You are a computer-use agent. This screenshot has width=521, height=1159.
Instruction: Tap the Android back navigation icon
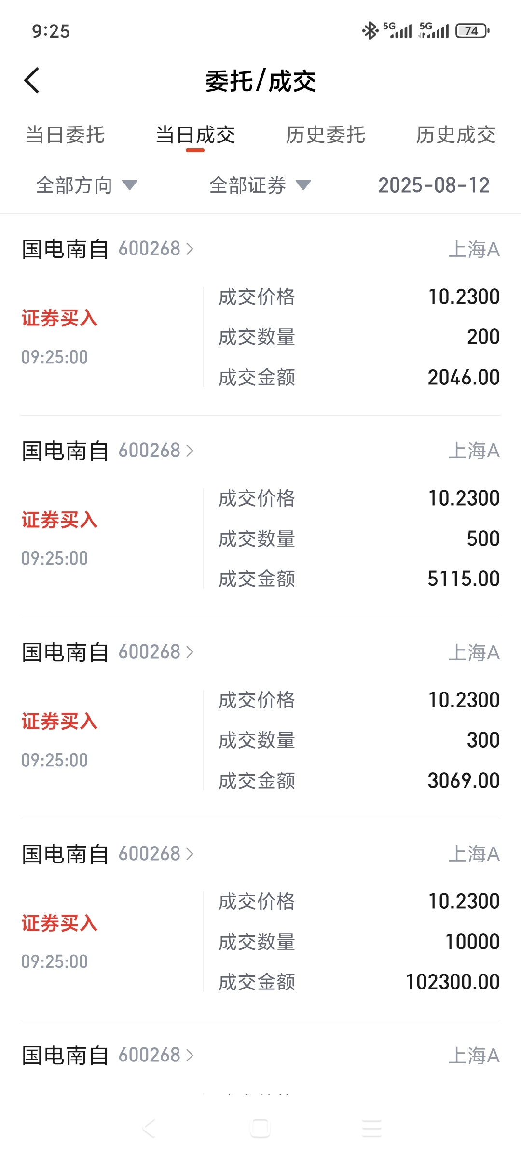click(149, 1129)
